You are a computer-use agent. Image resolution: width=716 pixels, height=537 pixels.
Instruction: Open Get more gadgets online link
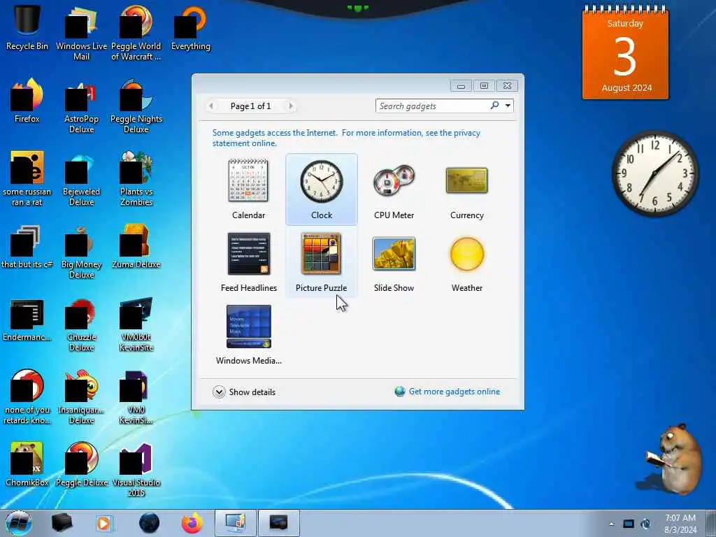click(454, 392)
